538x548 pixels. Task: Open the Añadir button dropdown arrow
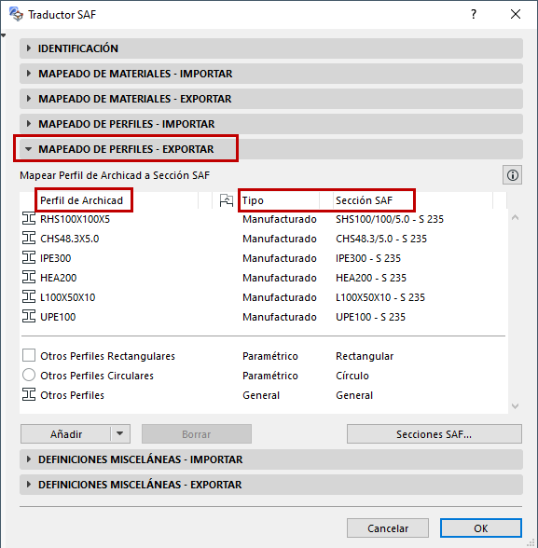point(120,433)
